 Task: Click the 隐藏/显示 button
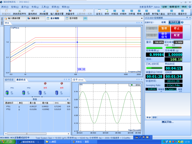(x=174, y=7)
